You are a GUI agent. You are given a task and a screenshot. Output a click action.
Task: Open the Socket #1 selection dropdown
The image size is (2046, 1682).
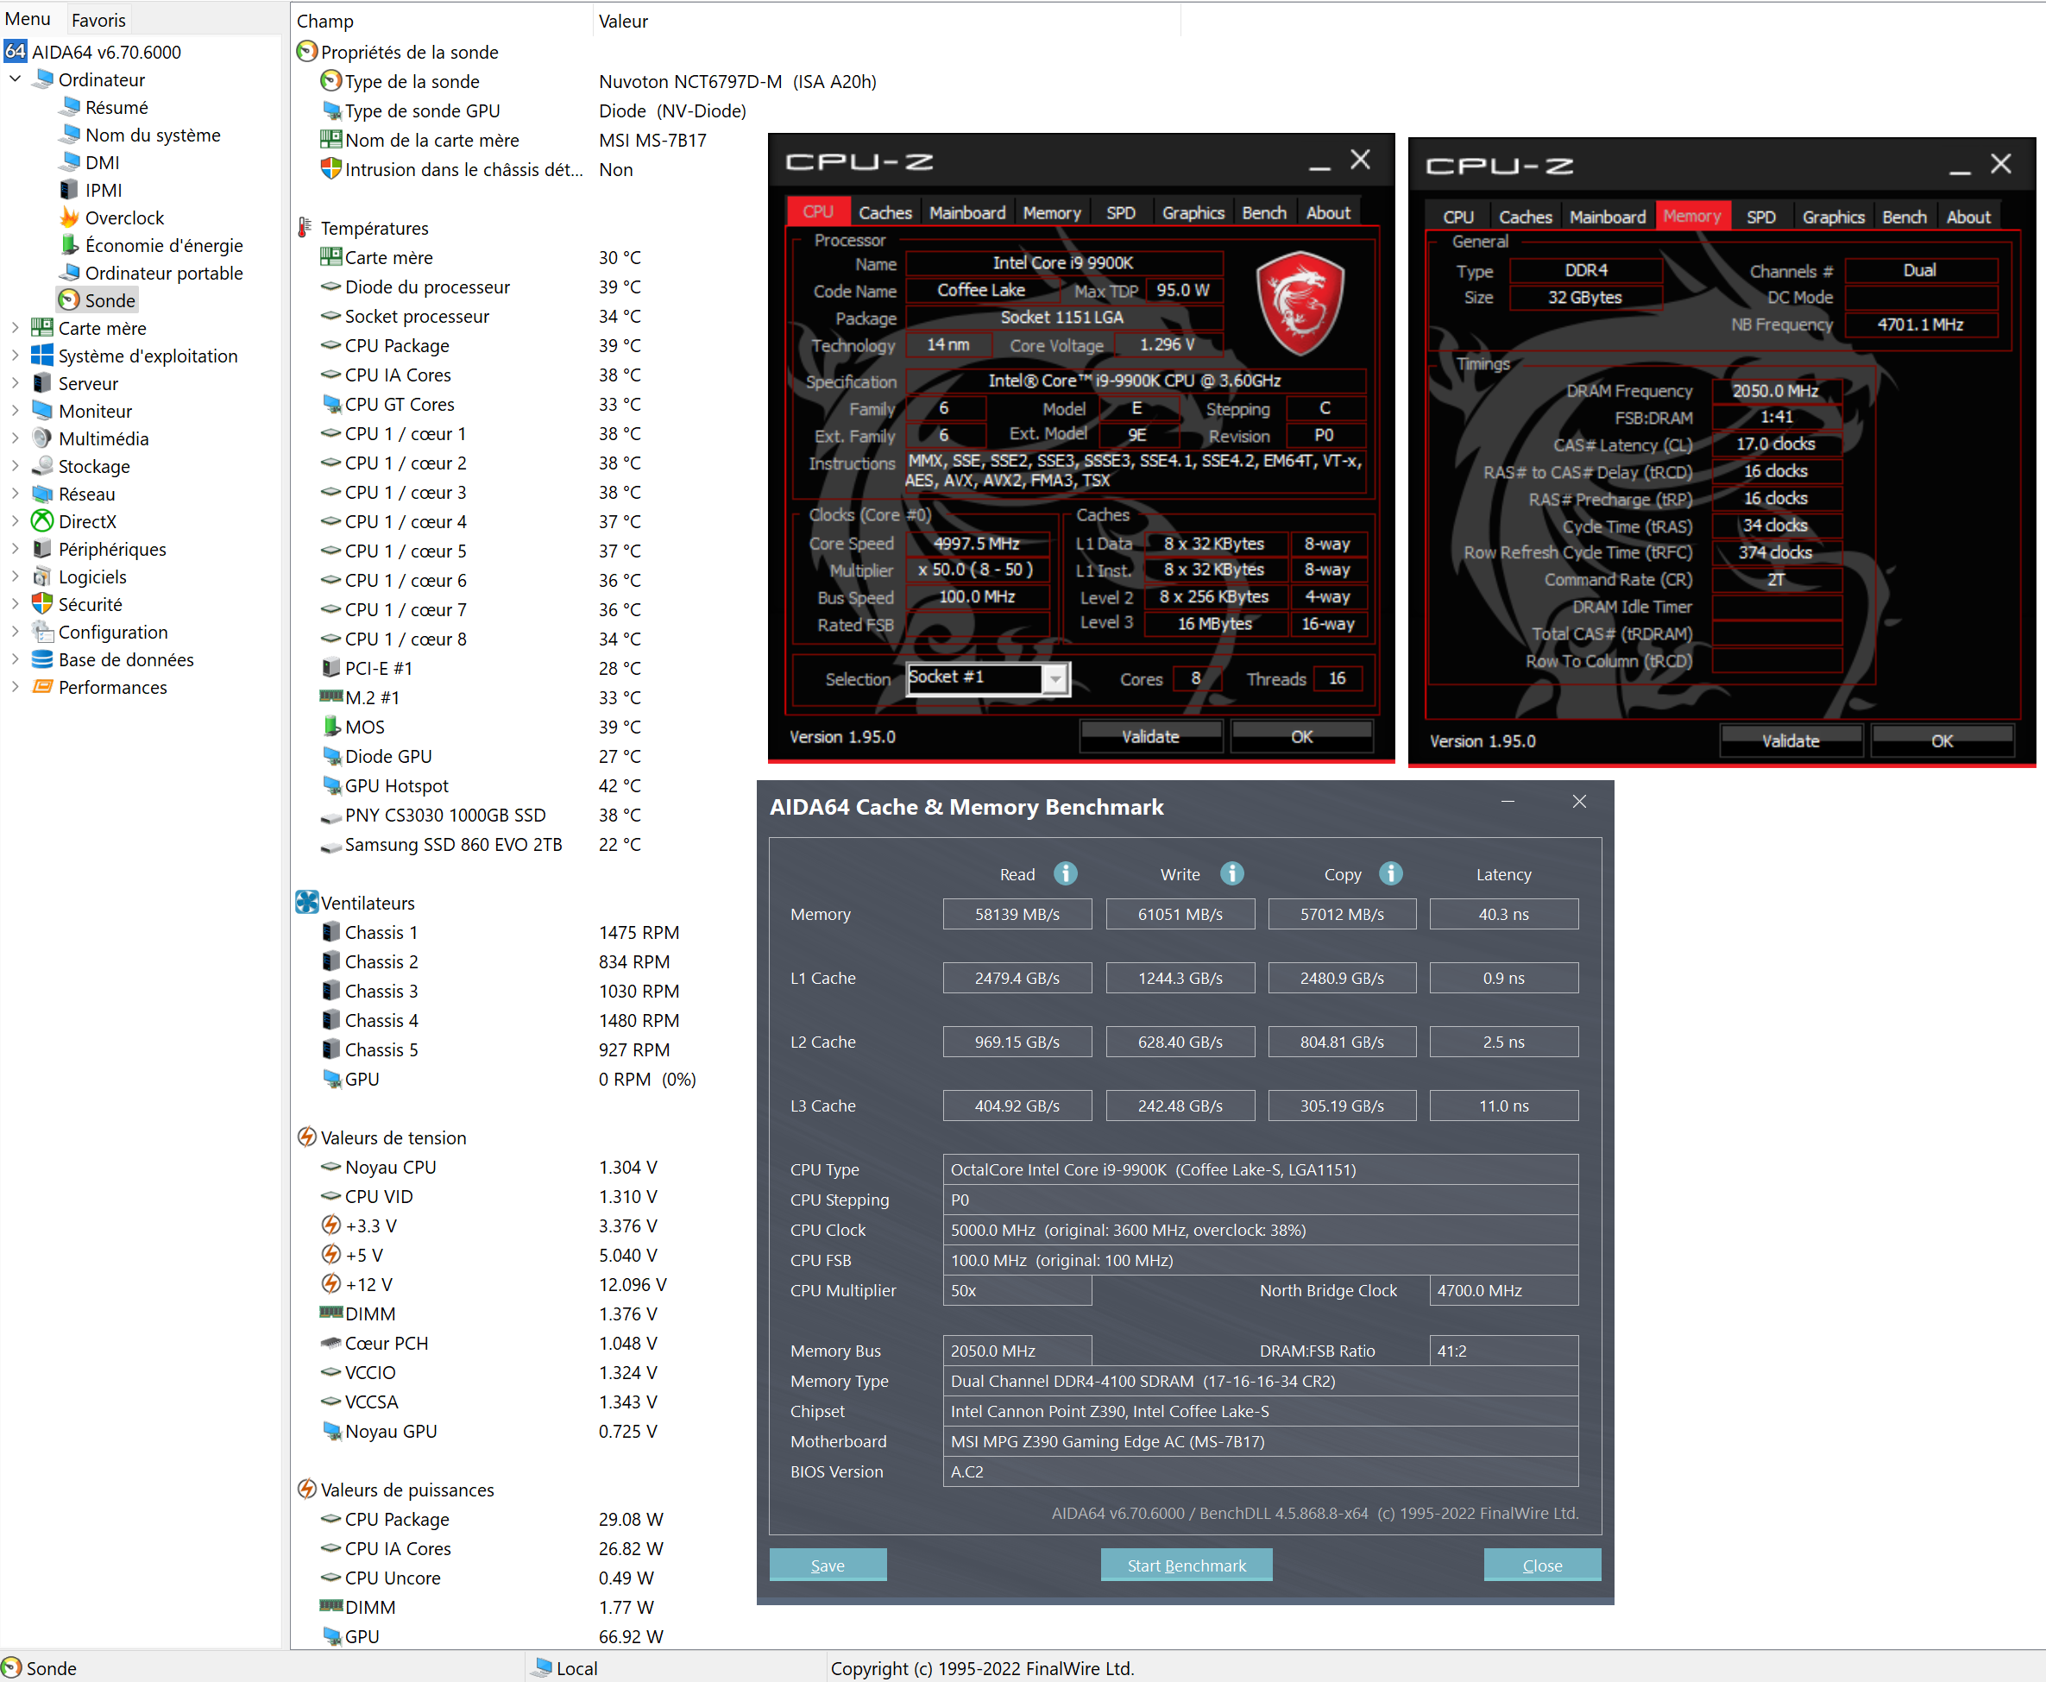click(1056, 678)
